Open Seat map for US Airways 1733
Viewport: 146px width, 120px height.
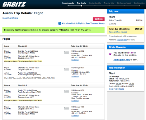(75, 116)
